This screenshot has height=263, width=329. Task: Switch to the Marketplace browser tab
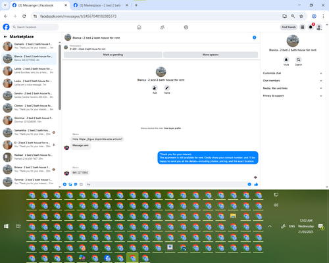101,5
